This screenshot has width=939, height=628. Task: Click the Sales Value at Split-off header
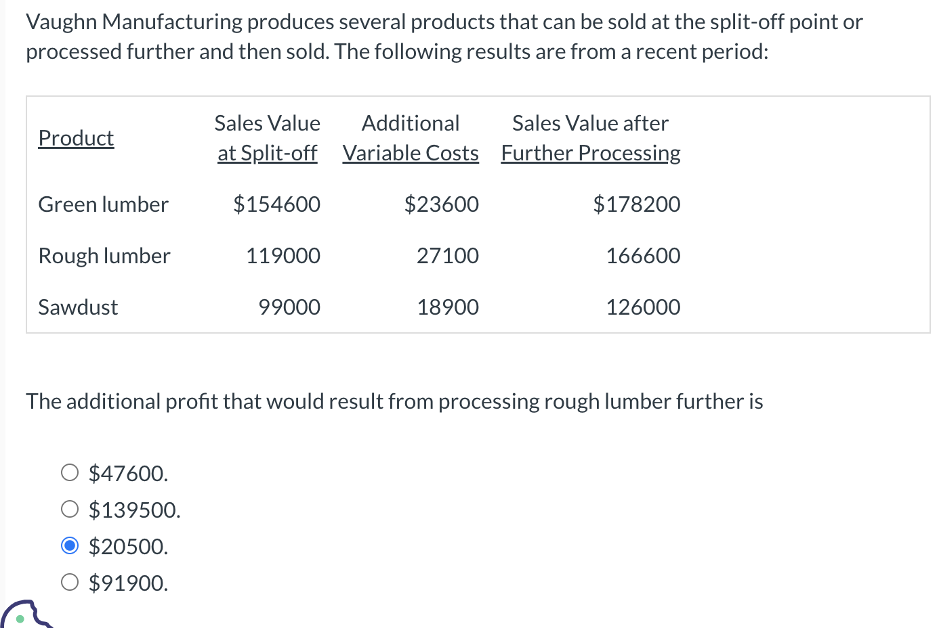tap(267, 138)
